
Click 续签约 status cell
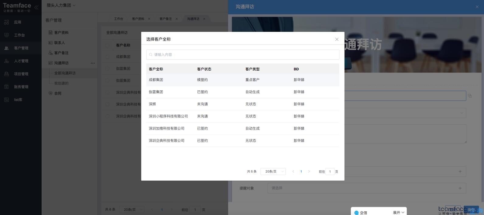point(202,80)
